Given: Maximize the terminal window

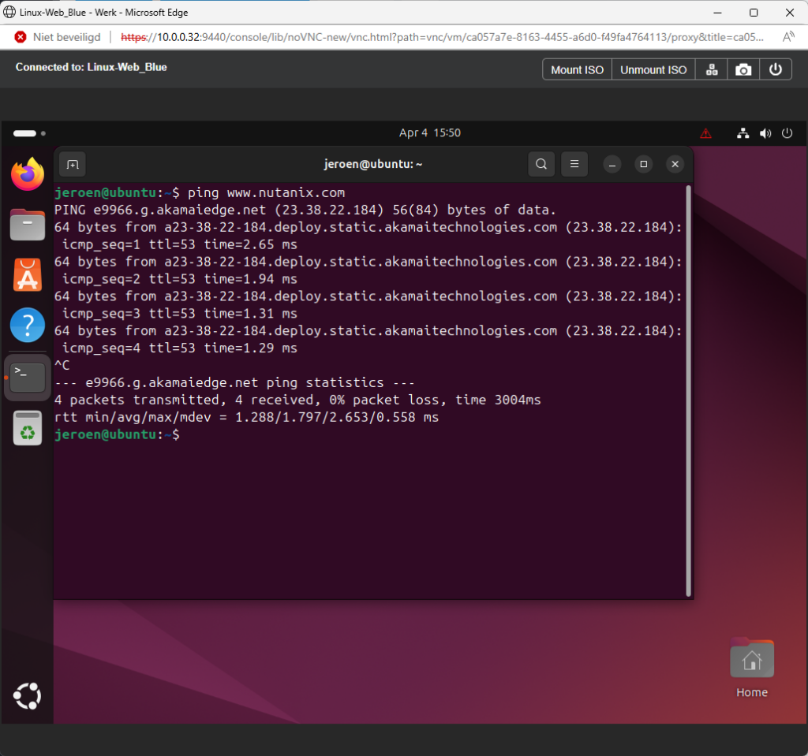Looking at the screenshot, I should point(644,164).
